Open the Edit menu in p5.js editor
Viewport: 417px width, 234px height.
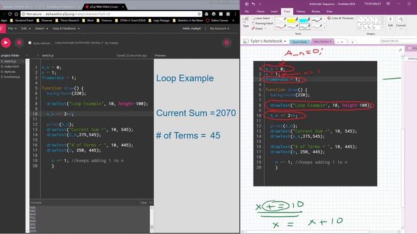(x=26, y=29)
